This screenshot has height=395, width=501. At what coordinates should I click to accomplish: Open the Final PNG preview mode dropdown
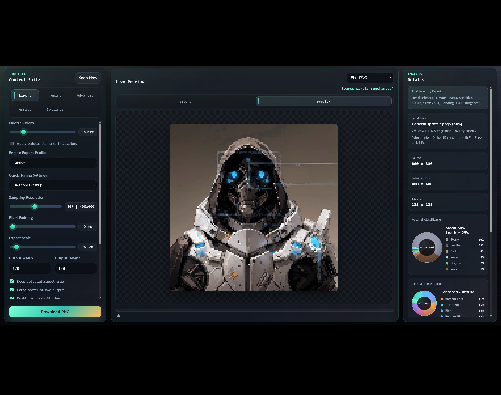(370, 78)
